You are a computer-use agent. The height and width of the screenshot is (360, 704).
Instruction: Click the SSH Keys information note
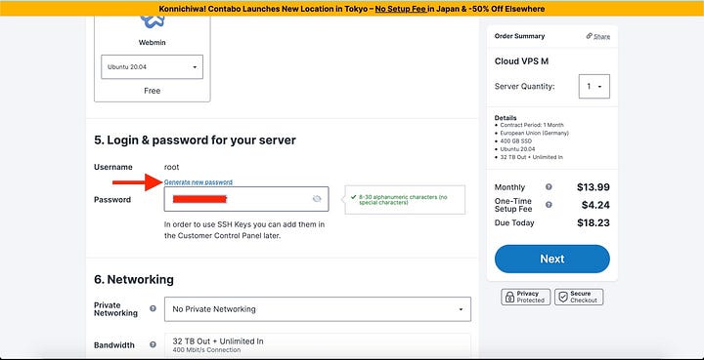pyautogui.click(x=244, y=230)
